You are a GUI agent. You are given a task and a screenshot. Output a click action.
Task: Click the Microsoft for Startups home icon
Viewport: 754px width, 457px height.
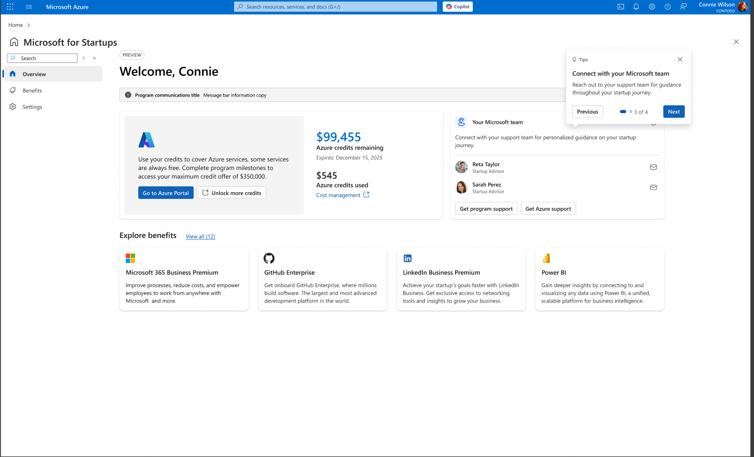coord(14,42)
